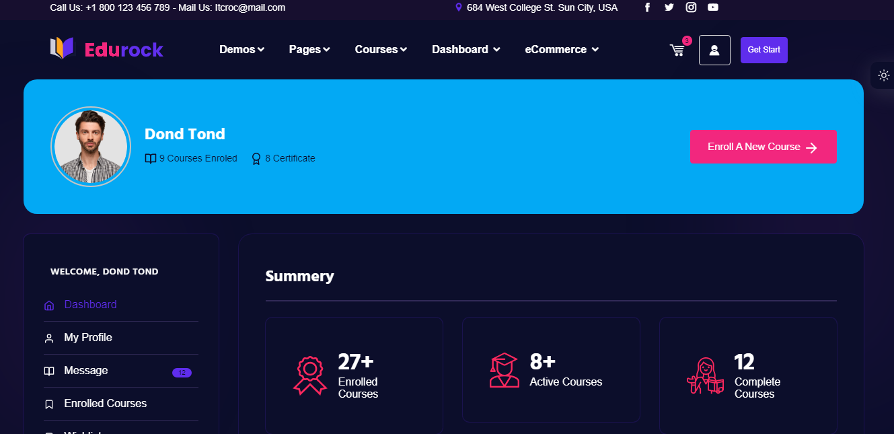Click Enroll A New Course button

[x=763, y=147]
